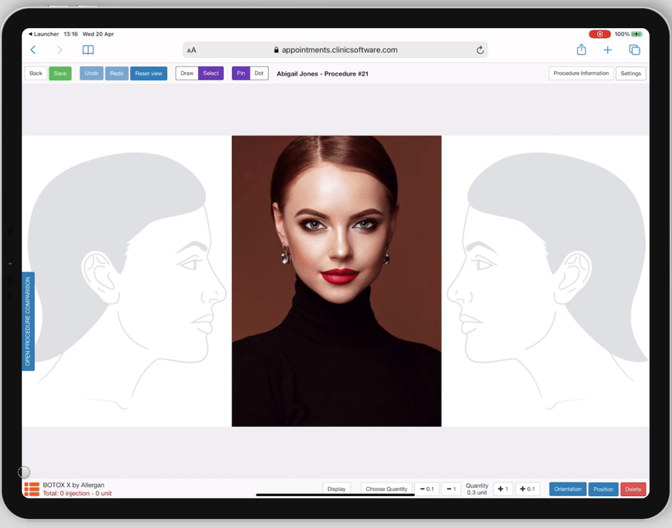Viewport: 672px width, 528px height.
Task: Tap the reload page icon
Action: (480, 50)
